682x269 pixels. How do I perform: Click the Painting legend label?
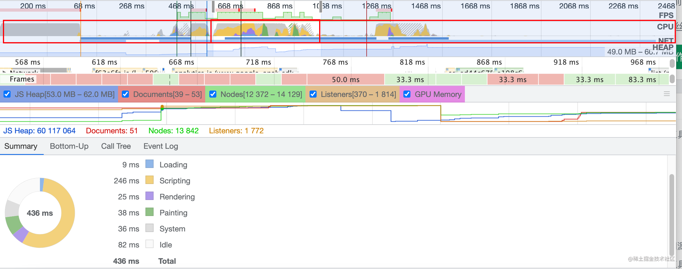(173, 213)
